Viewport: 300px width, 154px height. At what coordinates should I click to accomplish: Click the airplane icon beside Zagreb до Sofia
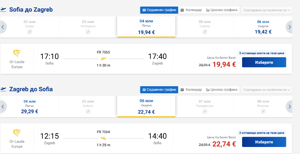click(3, 89)
